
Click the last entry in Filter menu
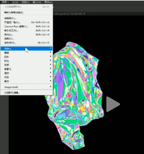(27, 93)
